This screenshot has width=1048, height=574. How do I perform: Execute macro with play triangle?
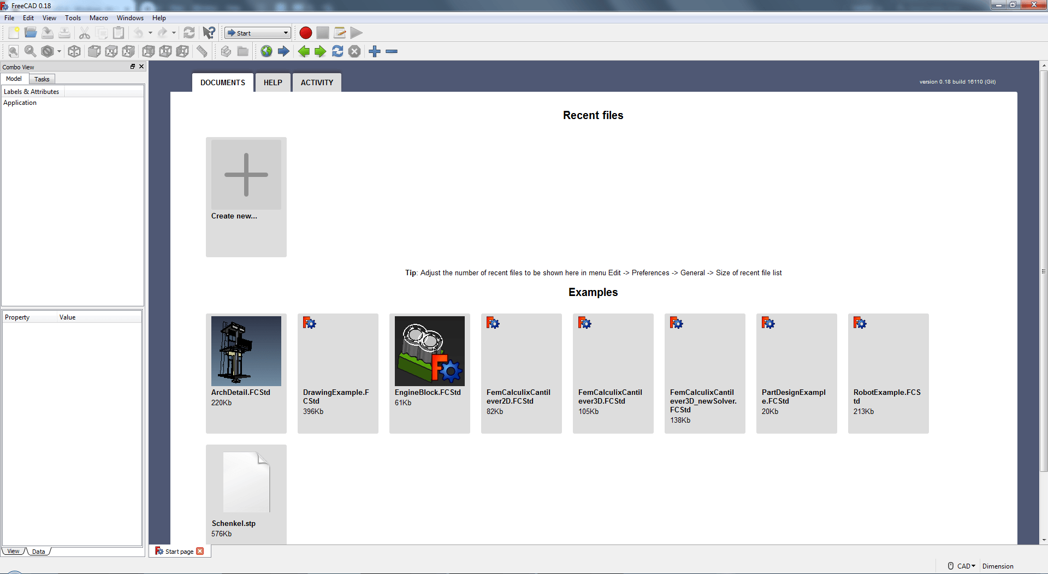[x=356, y=33]
